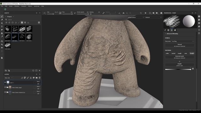This screenshot has height=113, width=201.
Task: Click the height uniform color button
Action: pyautogui.click(x=179, y=65)
